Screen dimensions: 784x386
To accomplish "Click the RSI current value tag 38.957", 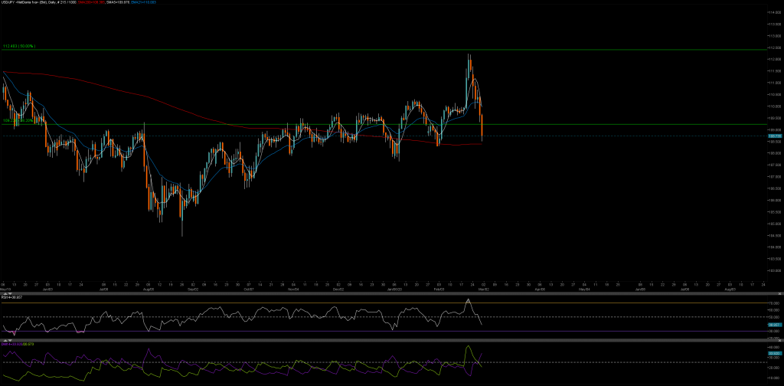I will pos(775,325).
